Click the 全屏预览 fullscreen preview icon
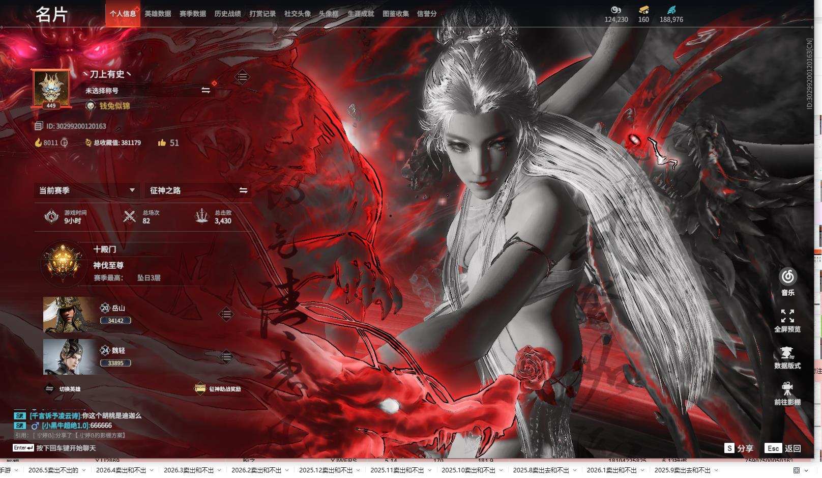 click(787, 316)
